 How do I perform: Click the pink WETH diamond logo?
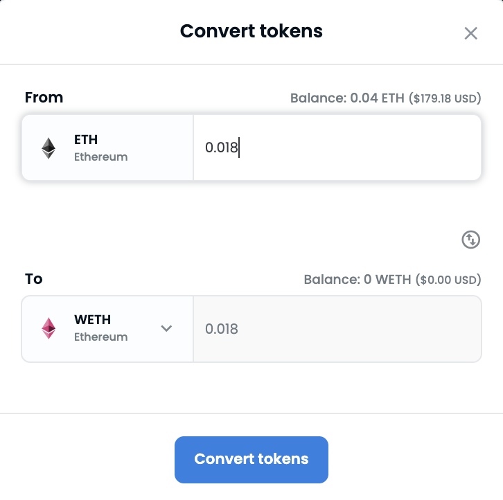pyautogui.click(x=48, y=328)
